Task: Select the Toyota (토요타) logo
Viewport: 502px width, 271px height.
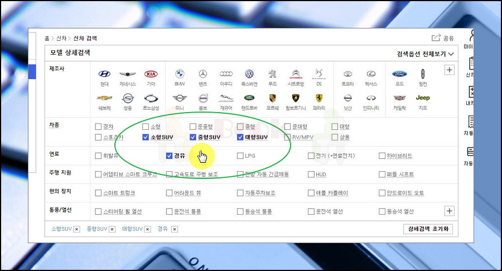Action: (x=347, y=74)
